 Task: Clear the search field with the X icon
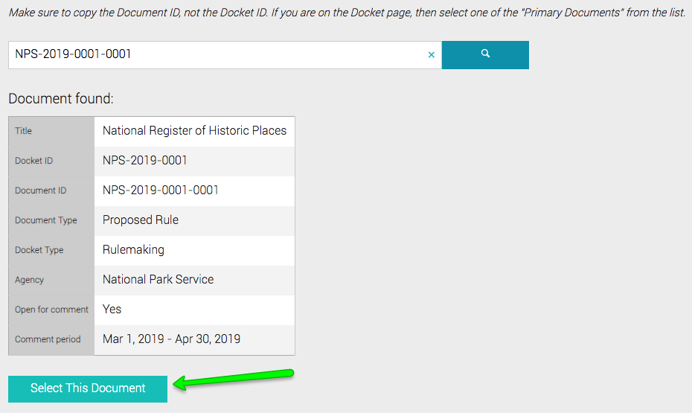pos(432,55)
